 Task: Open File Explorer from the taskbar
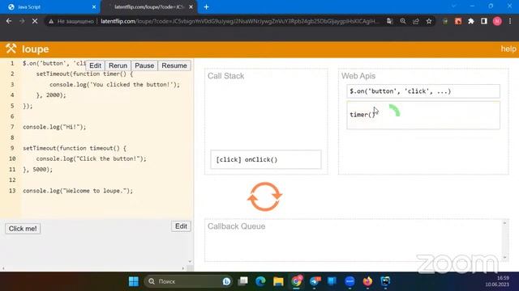coord(279,281)
